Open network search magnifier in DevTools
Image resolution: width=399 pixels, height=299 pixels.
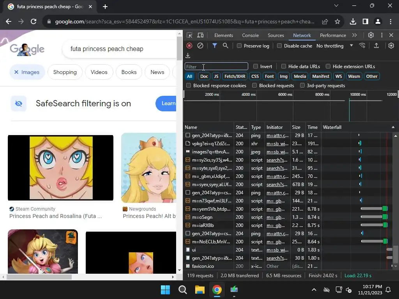(x=225, y=46)
